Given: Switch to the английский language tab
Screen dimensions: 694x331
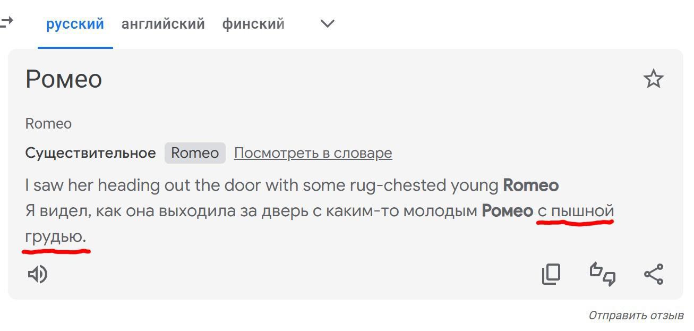Looking at the screenshot, I should click(163, 24).
